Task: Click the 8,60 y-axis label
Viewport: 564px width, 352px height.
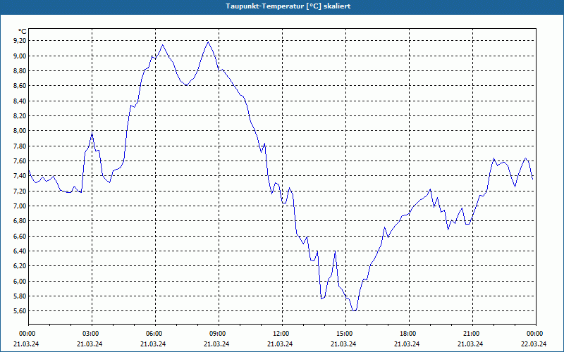Action: 20,86
